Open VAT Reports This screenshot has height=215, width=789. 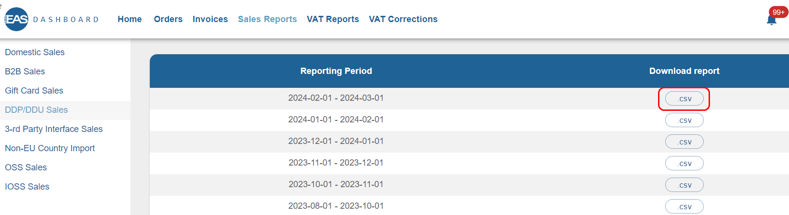(x=333, y=19)
